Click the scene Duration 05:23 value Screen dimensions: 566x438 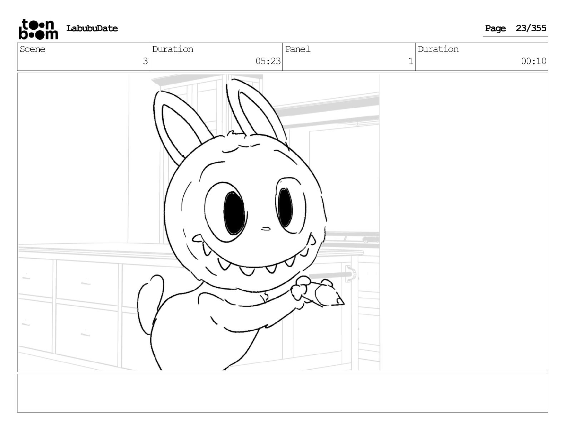pos(268,61)
